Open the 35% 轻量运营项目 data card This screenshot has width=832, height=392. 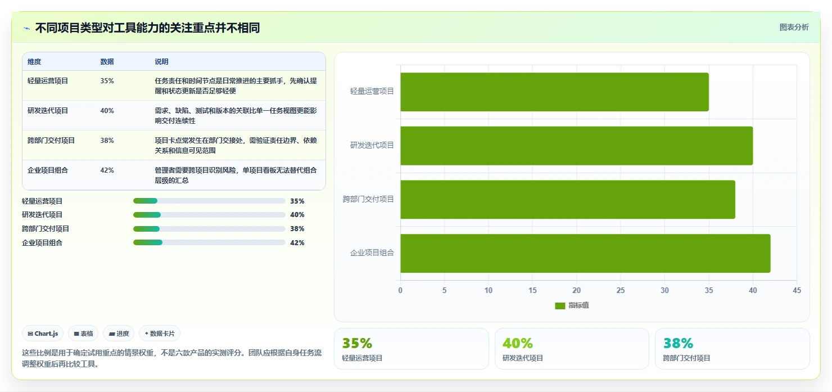[x=412, y=349]
